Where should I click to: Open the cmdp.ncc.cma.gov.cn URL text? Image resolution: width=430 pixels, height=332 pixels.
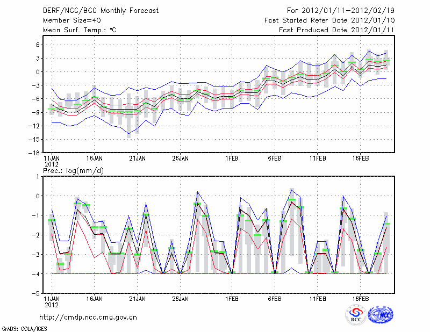[x=88, y=317]
